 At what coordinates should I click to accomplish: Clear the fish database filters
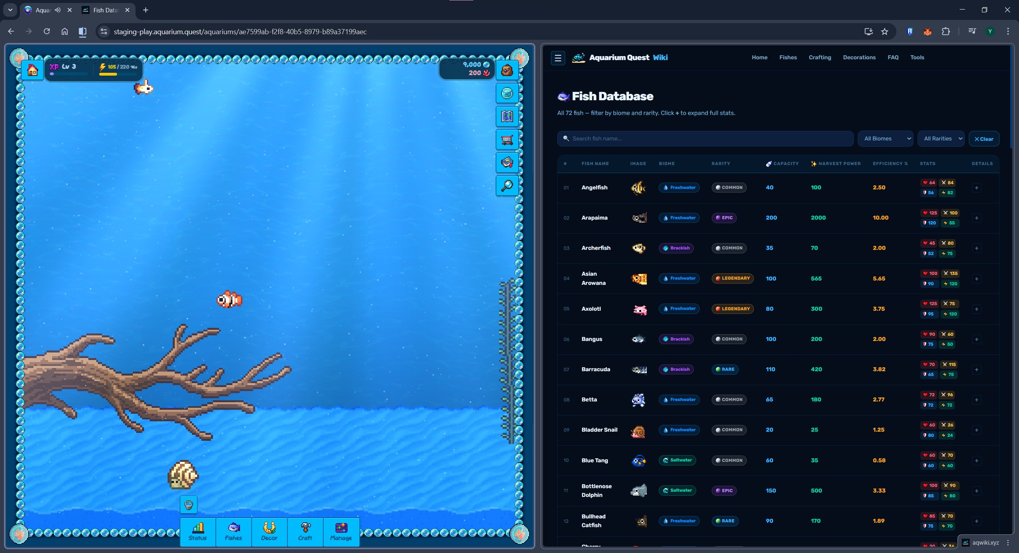coord(984,139)
